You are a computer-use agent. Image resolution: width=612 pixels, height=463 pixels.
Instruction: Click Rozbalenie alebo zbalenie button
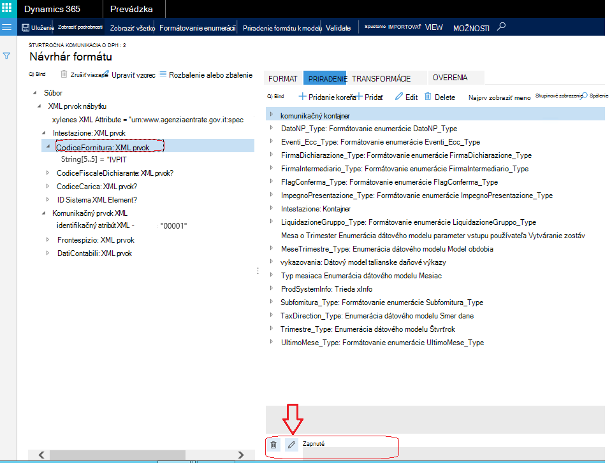pos(206,75)
